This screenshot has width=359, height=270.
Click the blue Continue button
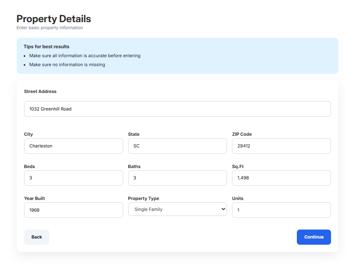314,237
